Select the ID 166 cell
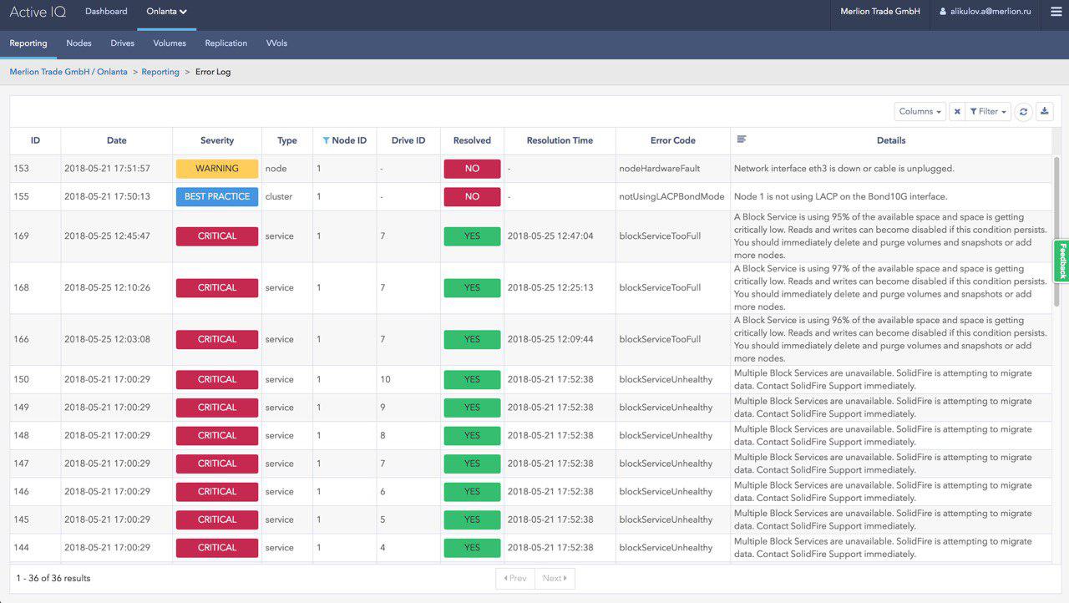This screenshot has height=603, width=1069. click(35, 340)
